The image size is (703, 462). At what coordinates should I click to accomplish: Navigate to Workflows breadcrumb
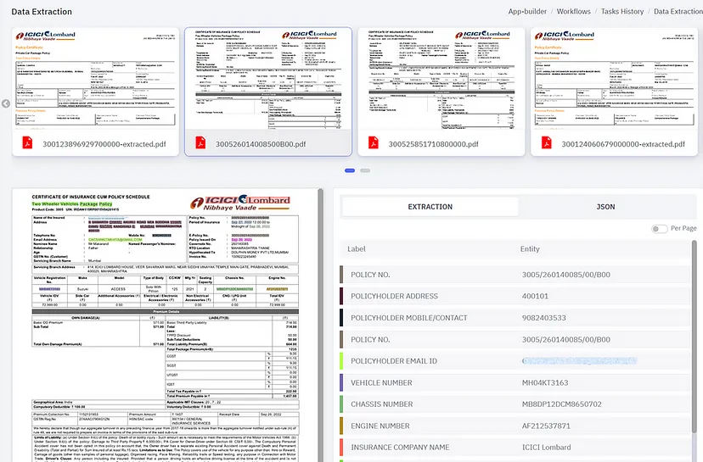pyautogui.click(x=573, y=11)
